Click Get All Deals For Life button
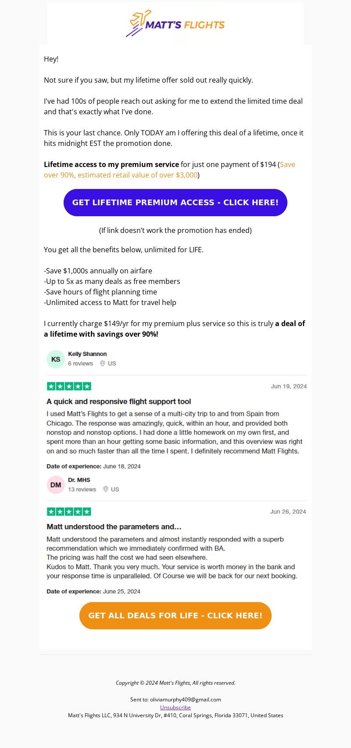 point(175,616)
